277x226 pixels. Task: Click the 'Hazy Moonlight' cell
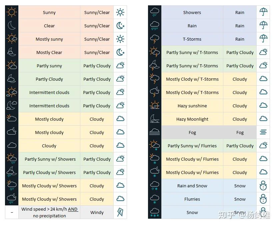pyautogui.click(x=192, y=119)
